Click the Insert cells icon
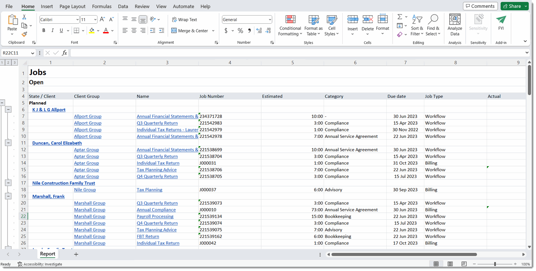This screenshot has width=536, height=271. (352, 19)
